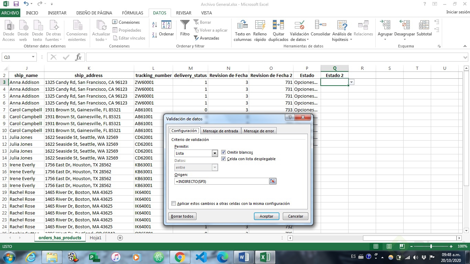
Task: Open the ARCHIVO tab
Action: coord(10,13)
